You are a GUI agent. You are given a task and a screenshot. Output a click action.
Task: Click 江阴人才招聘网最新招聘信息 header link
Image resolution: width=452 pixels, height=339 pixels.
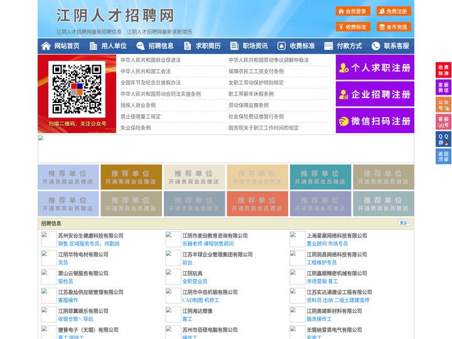[89, 32]
